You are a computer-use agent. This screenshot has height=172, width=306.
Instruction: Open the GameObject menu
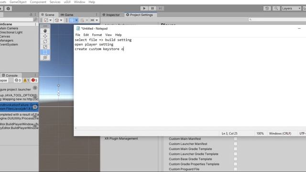point(18,2)
